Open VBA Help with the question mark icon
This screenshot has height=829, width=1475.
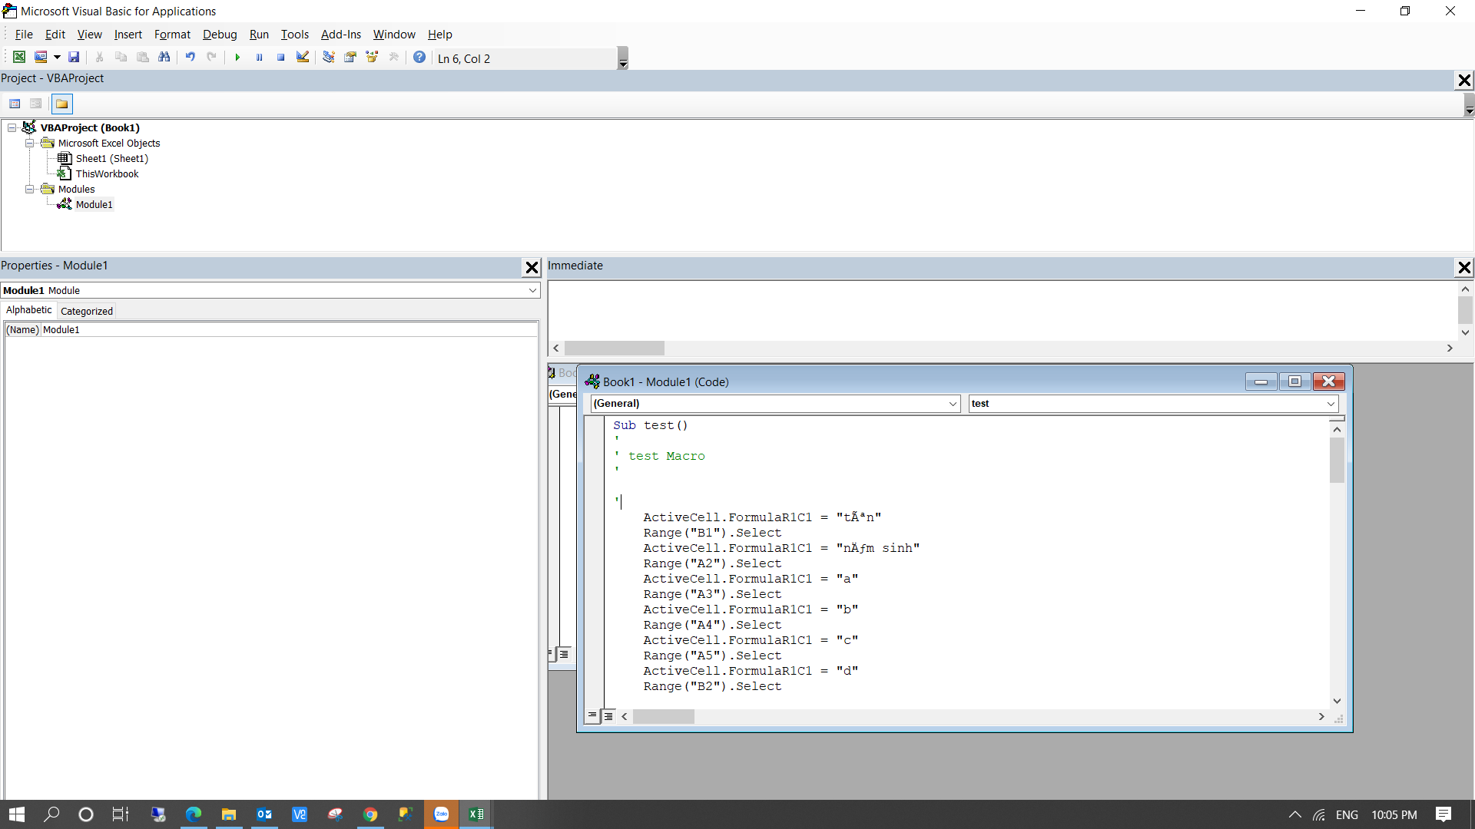(x=419, y=58)
